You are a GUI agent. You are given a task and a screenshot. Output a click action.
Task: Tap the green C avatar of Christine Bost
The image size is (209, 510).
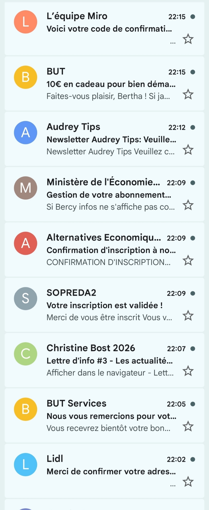[26, 354]
